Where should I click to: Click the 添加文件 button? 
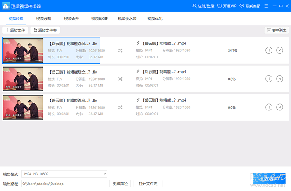pyautogui.click(x=15, y=30)
